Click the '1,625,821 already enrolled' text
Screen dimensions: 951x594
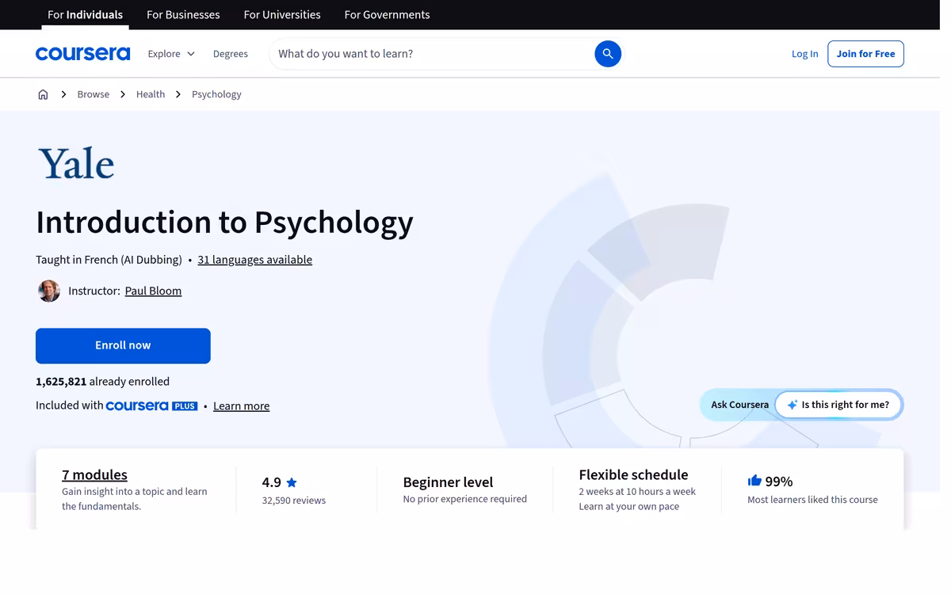click(102, 381)
